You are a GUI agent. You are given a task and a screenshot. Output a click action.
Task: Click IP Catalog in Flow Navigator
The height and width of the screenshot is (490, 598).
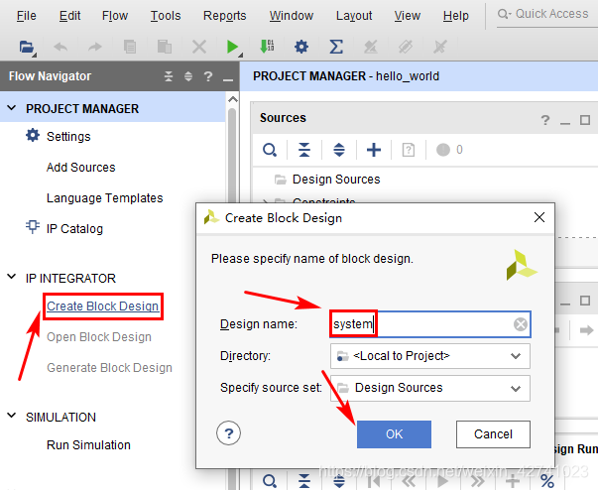(74, 229)
